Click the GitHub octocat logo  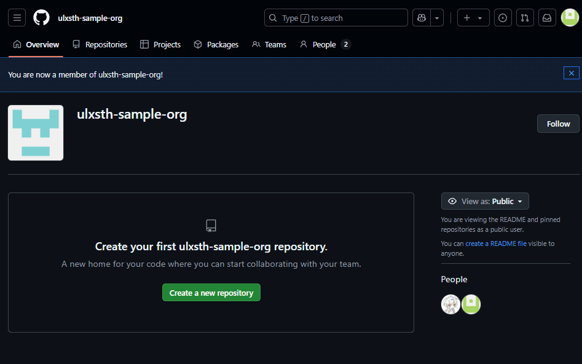coord(42,18)
